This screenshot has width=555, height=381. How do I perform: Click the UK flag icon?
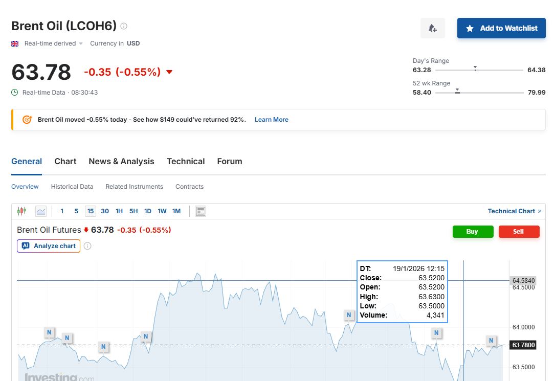(15, 43)
